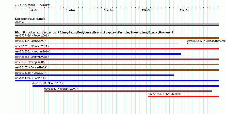Click the Cytogenetic Bands track title
226x114 pixels.
tap(30, 19)
